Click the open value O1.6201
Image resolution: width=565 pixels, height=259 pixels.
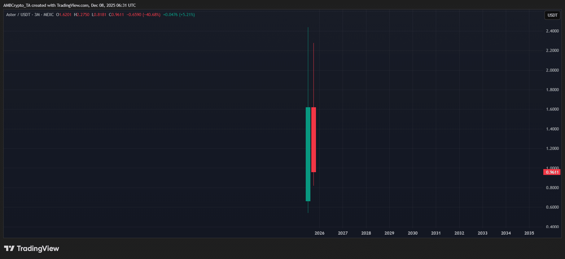click(64, 15)
